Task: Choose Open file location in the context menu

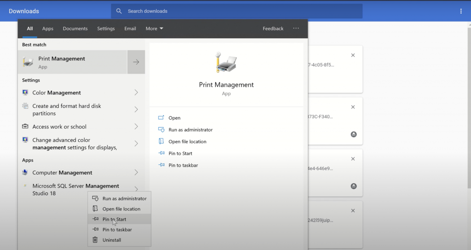Action: coord(119,209)
